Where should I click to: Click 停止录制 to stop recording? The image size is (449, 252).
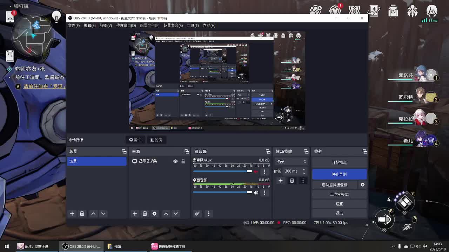[x=339, y=174]
